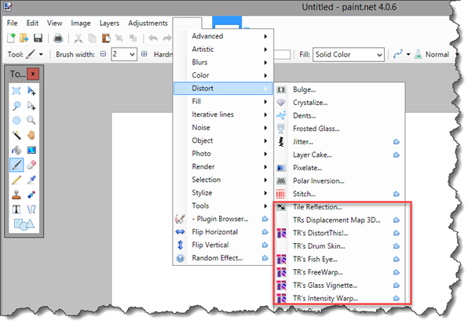Select the Lasso Select tool

(x=16, y=106)
